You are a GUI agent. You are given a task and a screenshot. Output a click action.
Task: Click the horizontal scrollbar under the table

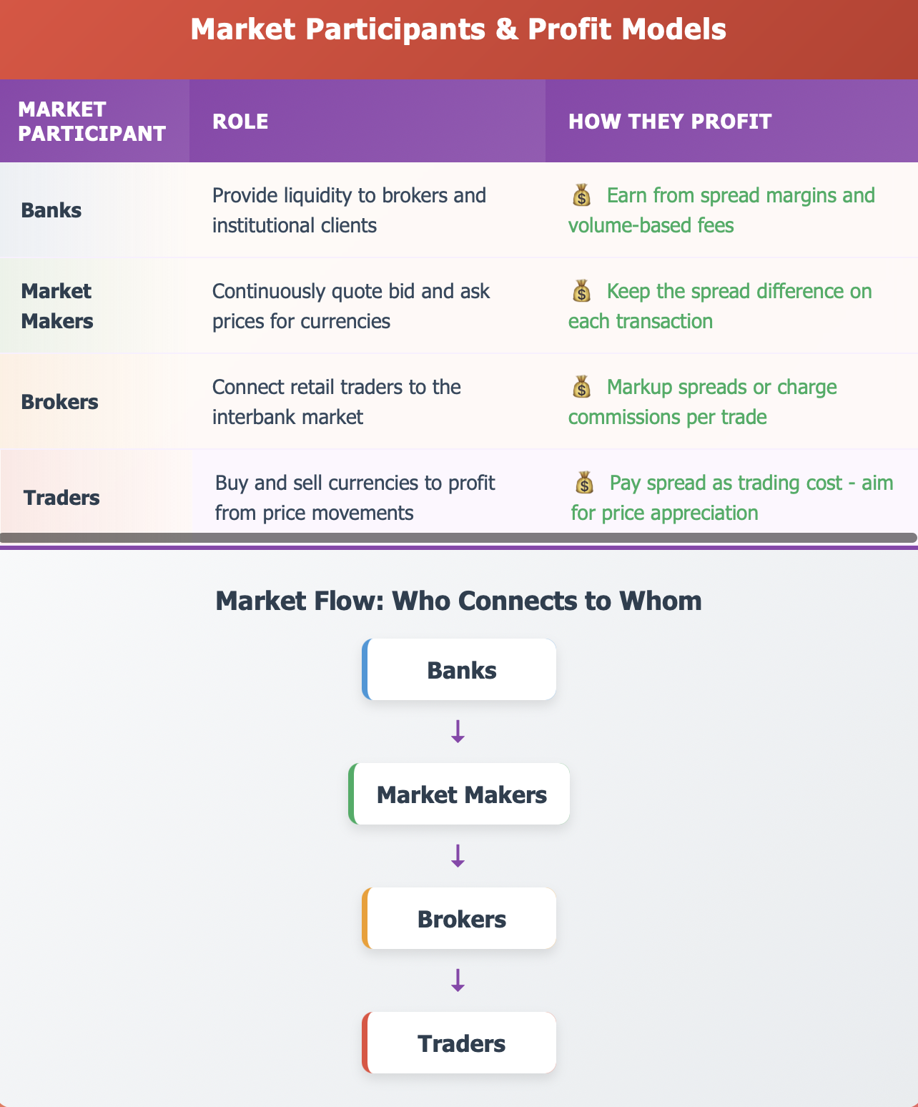click(x=458, y=538)
